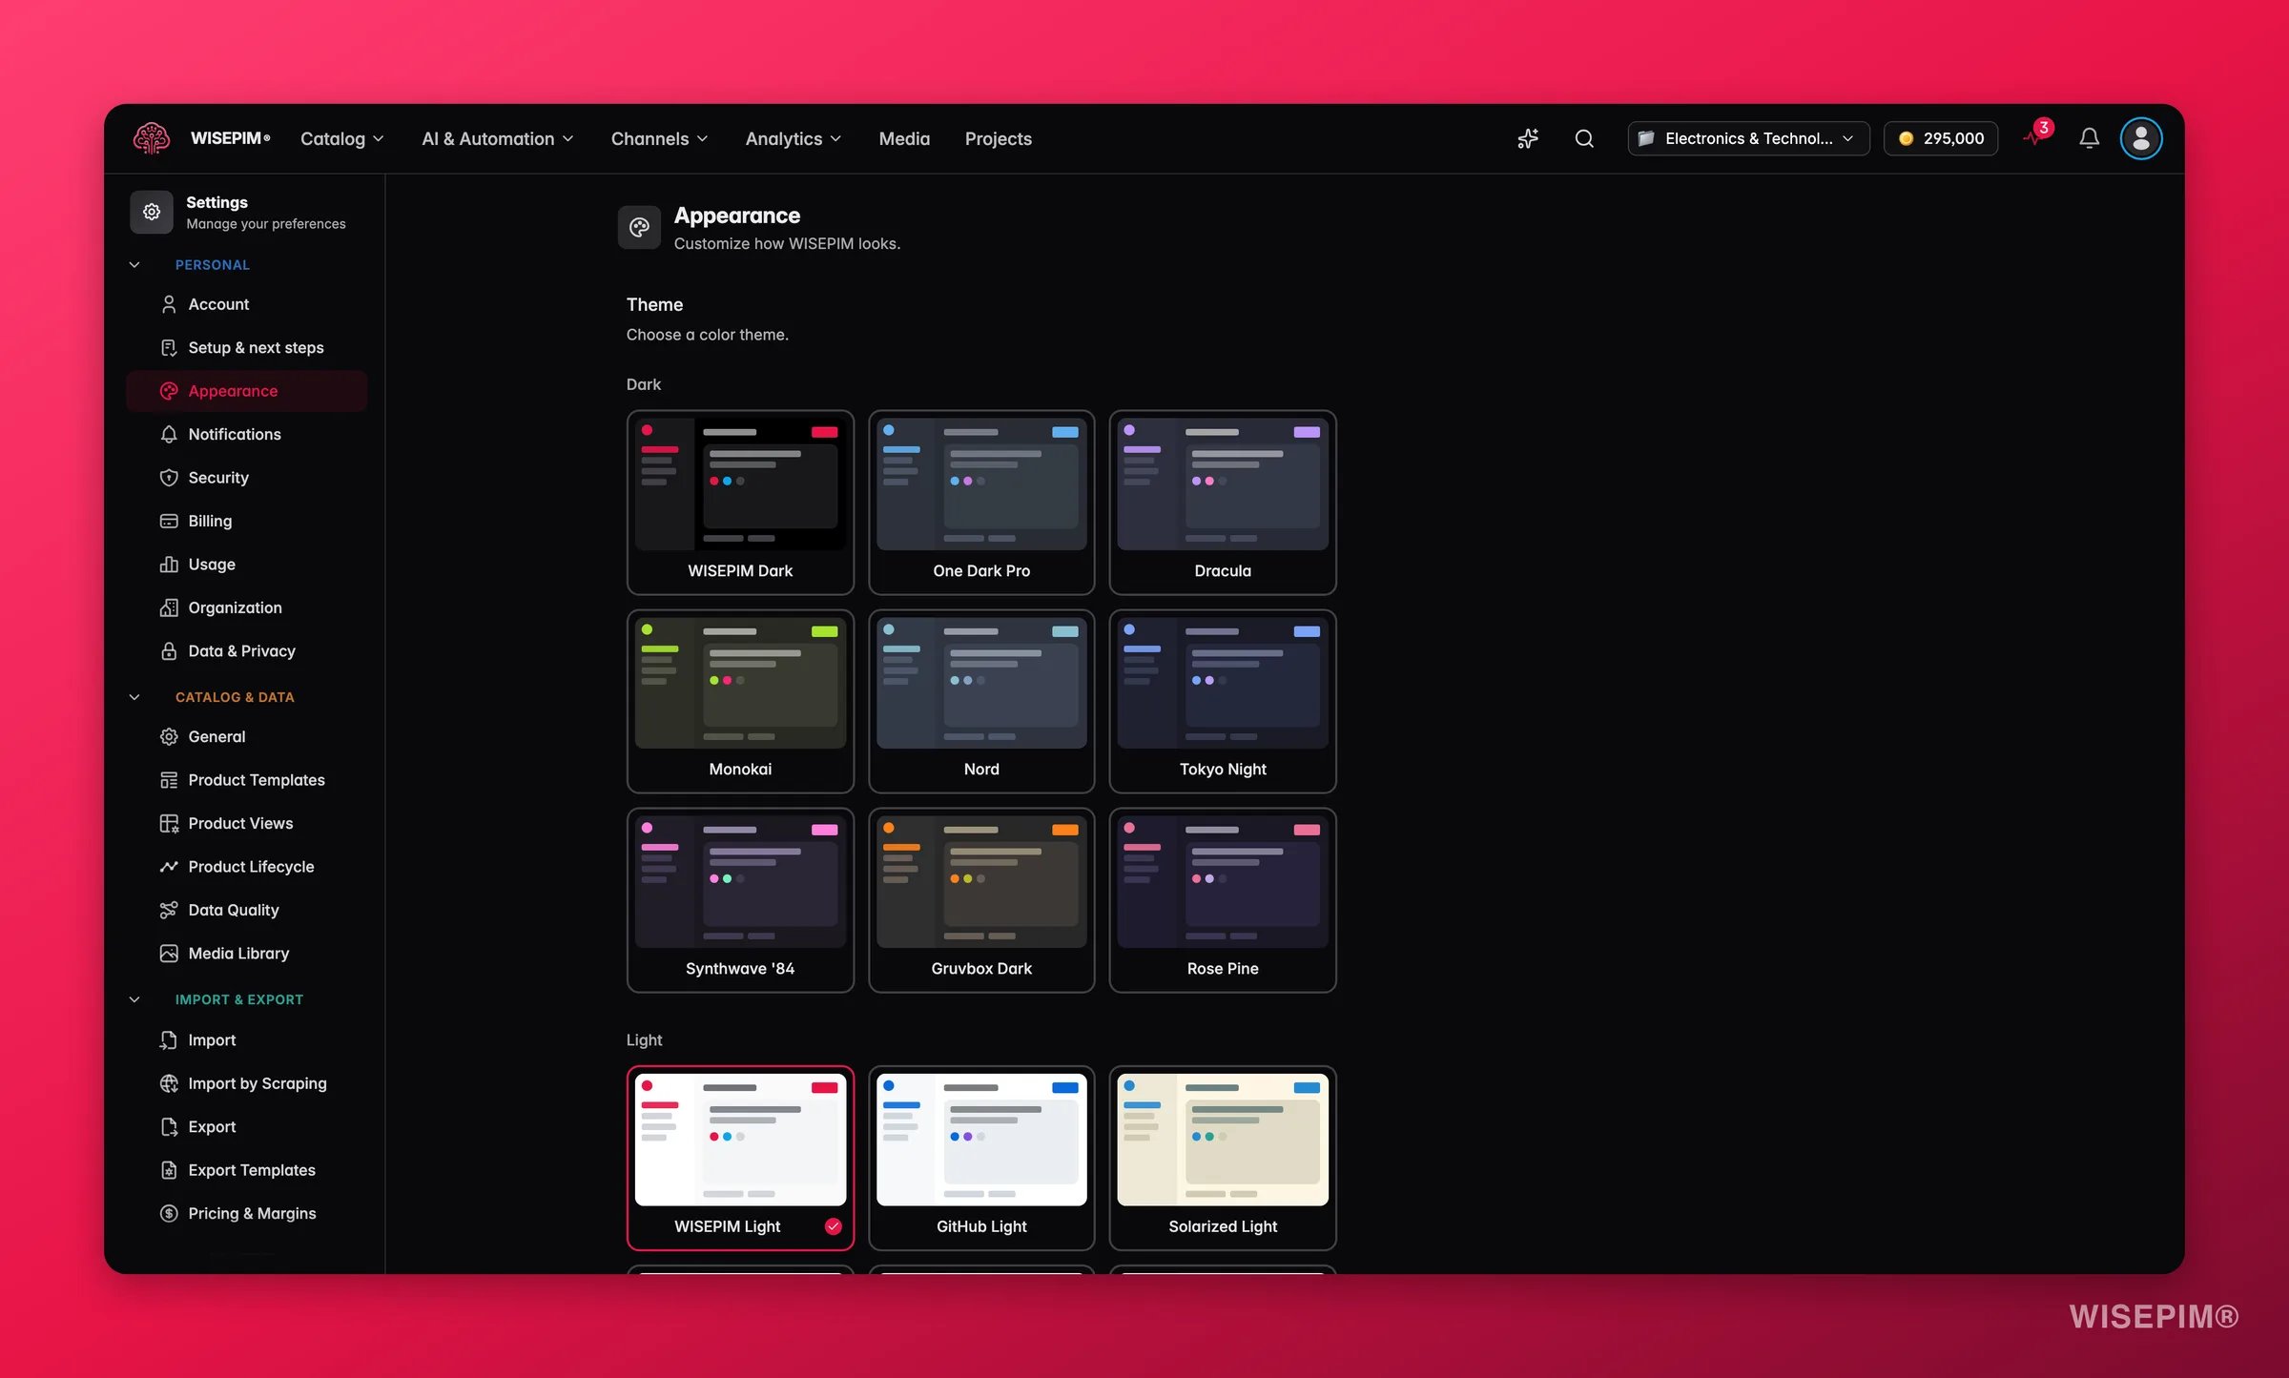The image size is (2289, 1378).
Task: Collapse the IMPORT & EXPORT section chevron
Action: (x=134, y=999)
